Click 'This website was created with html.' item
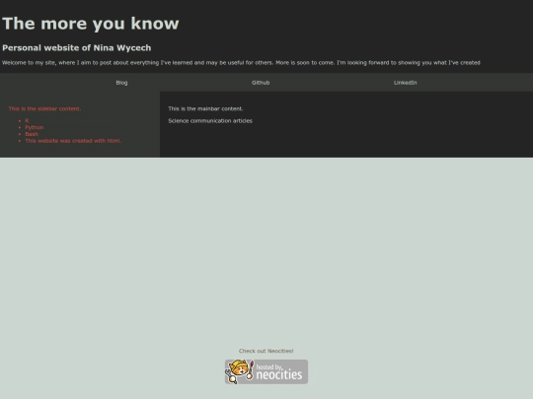This screenshot has height=399, width=533. [73, 141]
